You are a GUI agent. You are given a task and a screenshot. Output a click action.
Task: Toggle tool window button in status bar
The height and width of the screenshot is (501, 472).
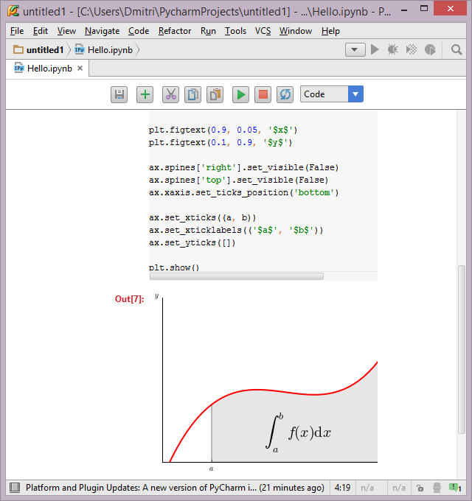coord(13,488)
